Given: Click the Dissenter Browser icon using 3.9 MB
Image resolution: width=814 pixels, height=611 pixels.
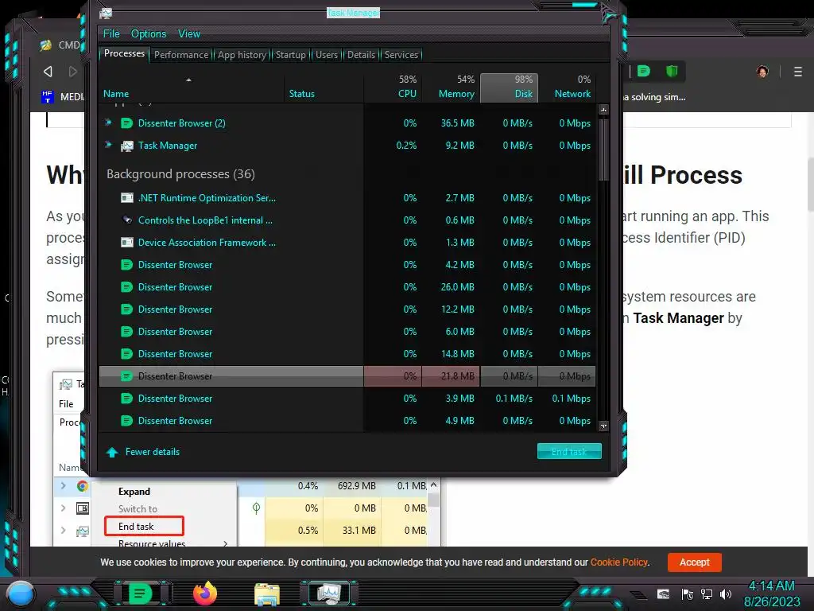Looking at the screenshot, I should (x=126, y=399).
